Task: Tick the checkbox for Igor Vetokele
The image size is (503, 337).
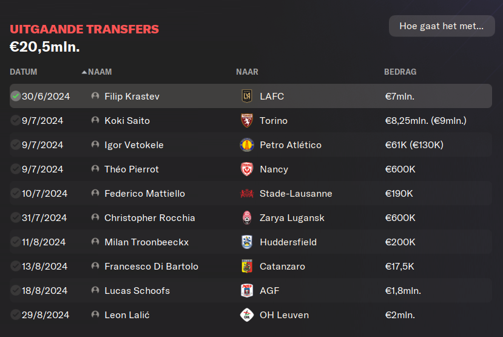Action: [15, 145]
